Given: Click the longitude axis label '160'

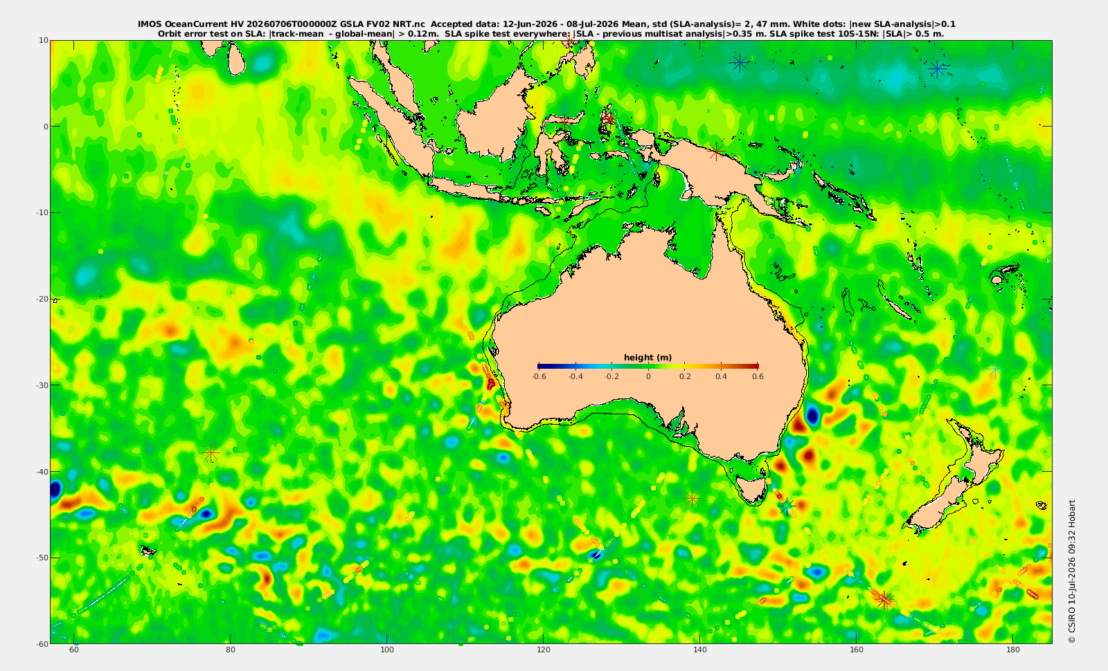Looking at the screenshot, I should (857, 650).
